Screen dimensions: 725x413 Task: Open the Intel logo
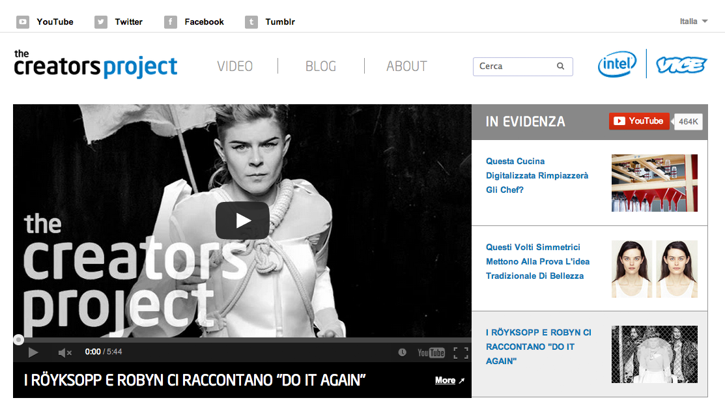618,64
